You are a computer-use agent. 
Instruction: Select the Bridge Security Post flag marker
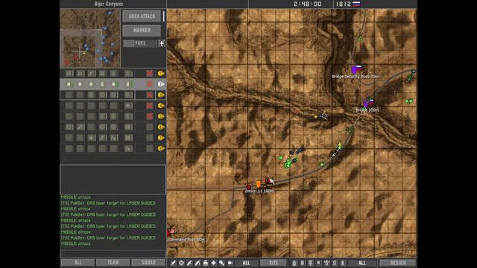coord(356,68)
